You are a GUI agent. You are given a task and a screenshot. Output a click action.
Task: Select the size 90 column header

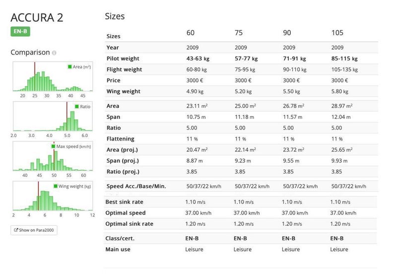[x=287, y=33]
